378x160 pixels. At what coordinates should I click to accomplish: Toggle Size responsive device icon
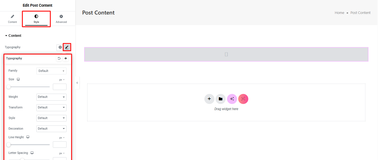tap(18, 79)
